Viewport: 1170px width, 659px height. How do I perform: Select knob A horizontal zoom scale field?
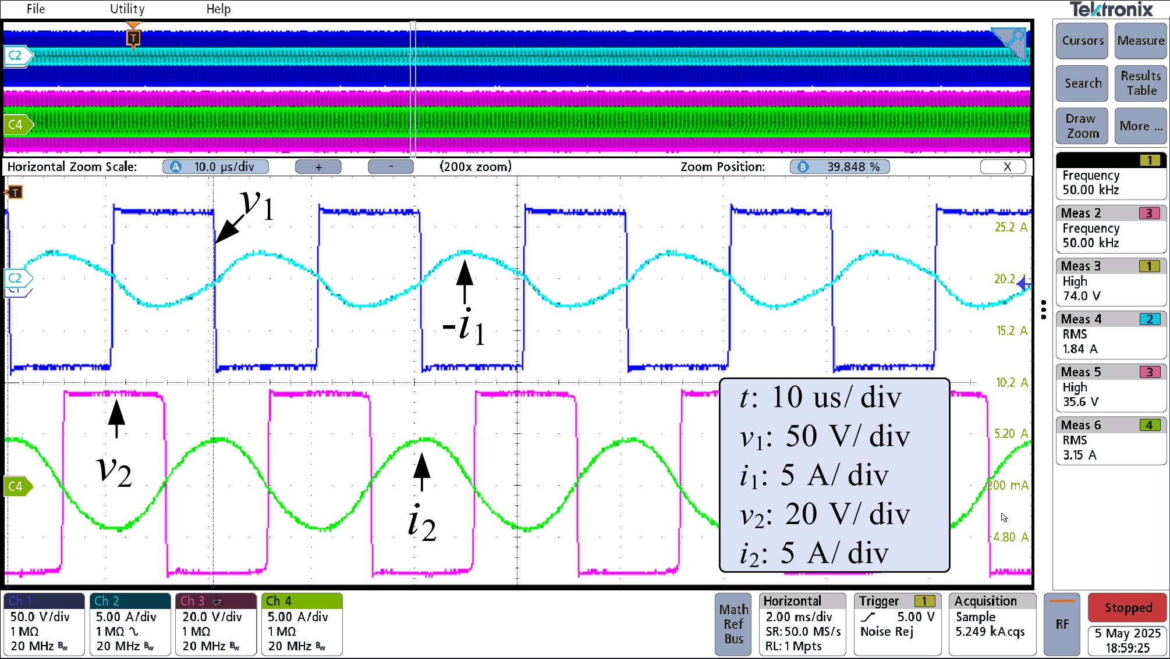click(x=215, y=167)
